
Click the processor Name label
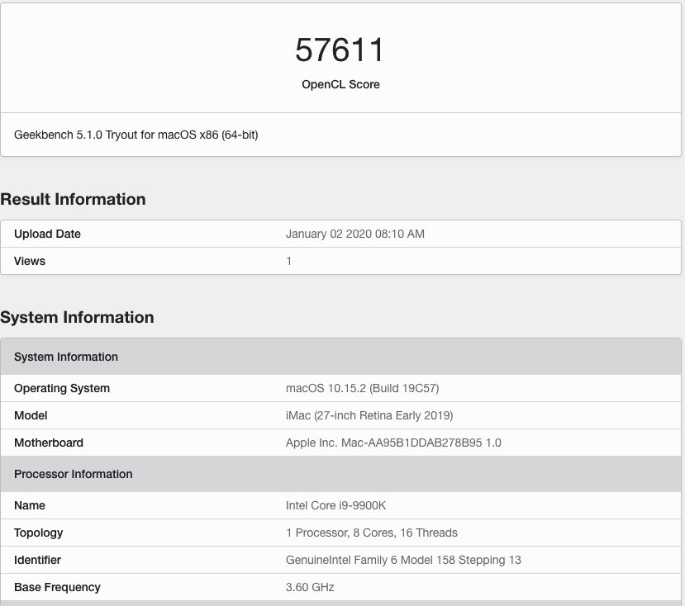click(x=30, y=505)
